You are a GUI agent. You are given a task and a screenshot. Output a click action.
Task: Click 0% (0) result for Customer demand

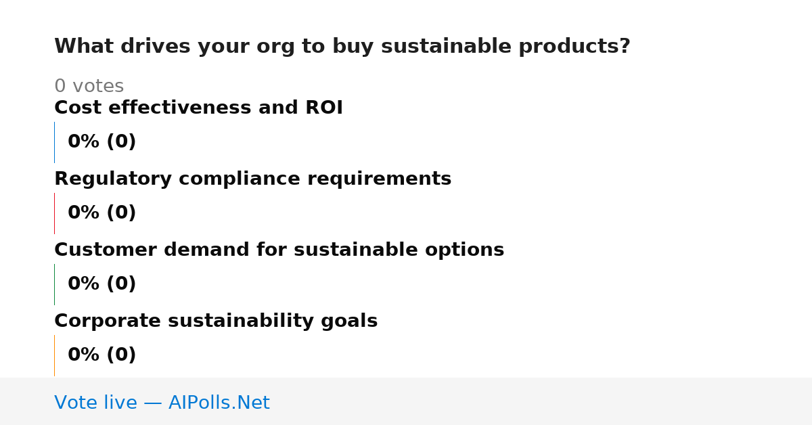(x=101, y=284)
